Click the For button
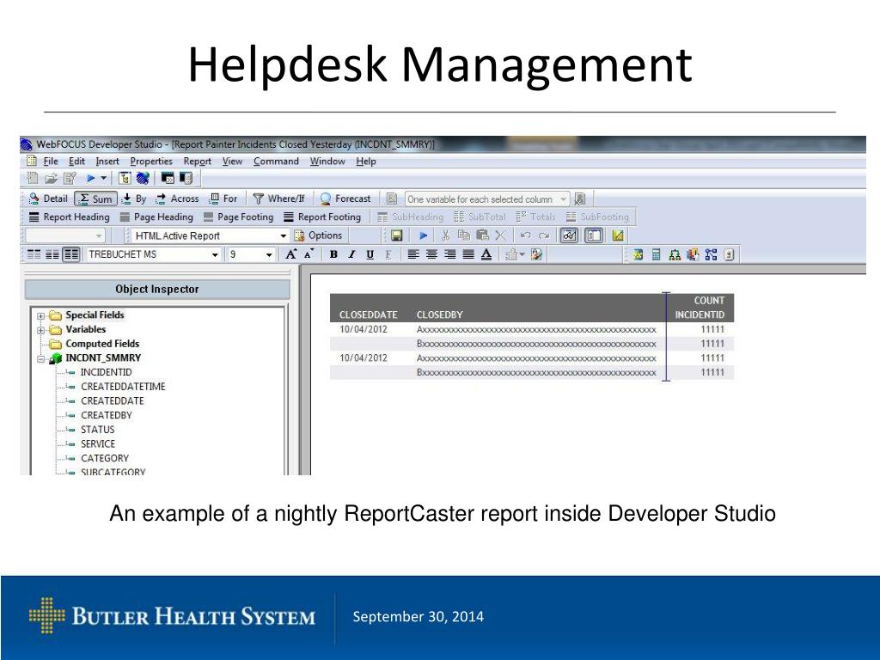Screen dimensions: 880x660 [223, 199]
